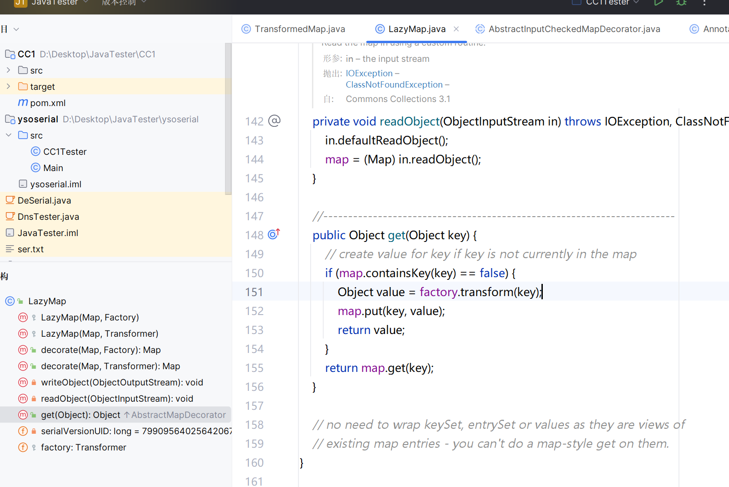Close the LazyMap.java tab
The height and width of the screenshot is (487, 729).
[456, 29]
